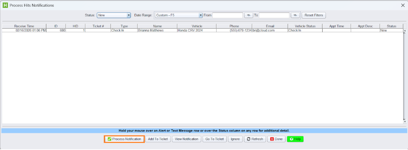Open the Date Range dropdown
The height and width of the screenshot is (150, 408).
pos(200,15)
